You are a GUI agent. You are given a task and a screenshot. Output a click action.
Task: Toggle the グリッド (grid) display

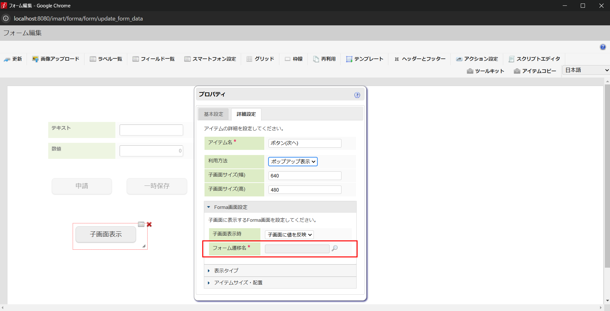point(260,59)
